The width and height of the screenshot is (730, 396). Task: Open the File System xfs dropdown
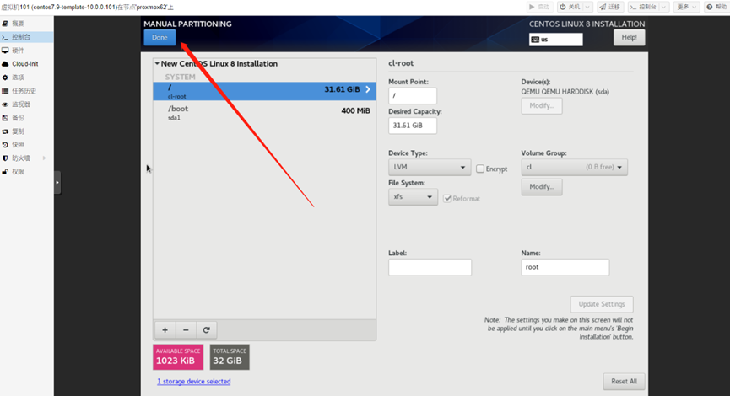coord(413,196)
